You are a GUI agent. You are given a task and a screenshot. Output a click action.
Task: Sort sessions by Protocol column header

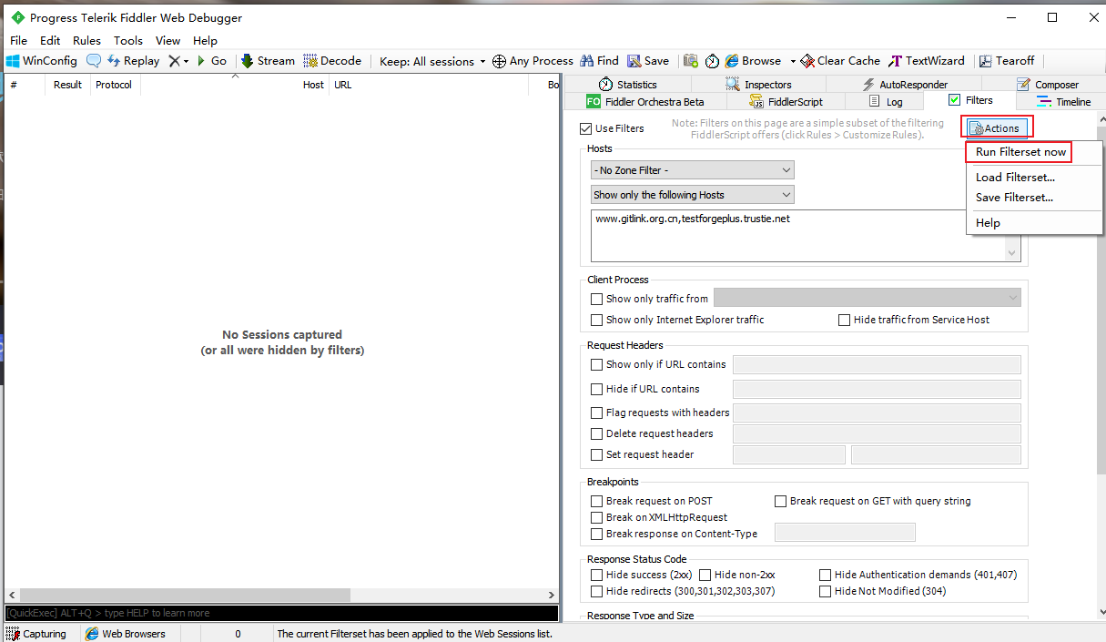(x=115, y=85)
